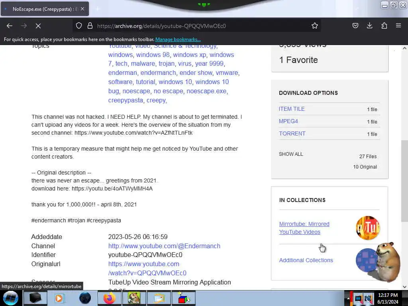408x306 pixels.
Task: Bookmark this page with the star icon
Action: click(x=315, y=26)
